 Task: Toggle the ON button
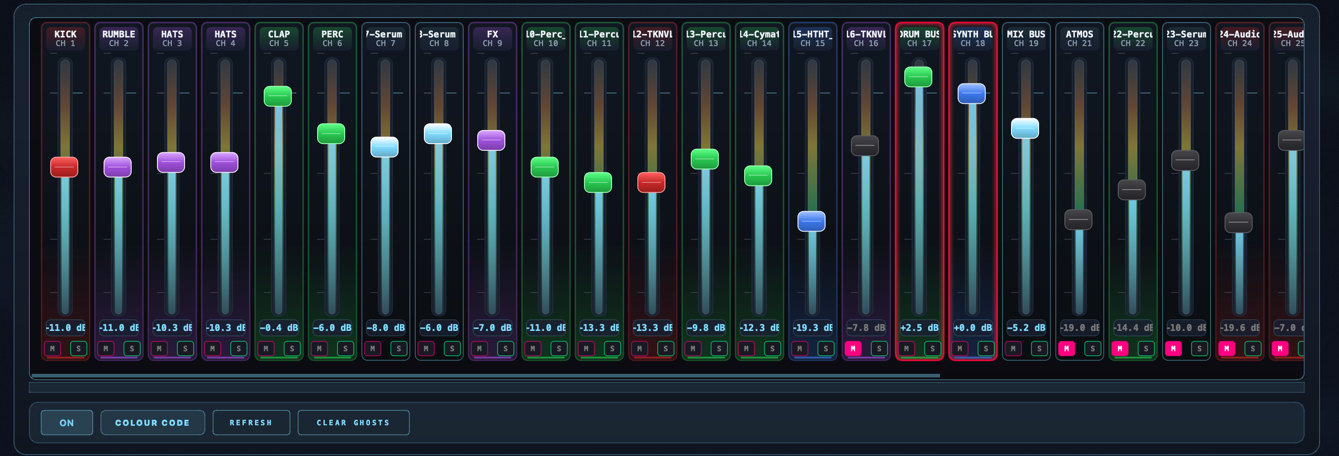click(x=67, y=423)
